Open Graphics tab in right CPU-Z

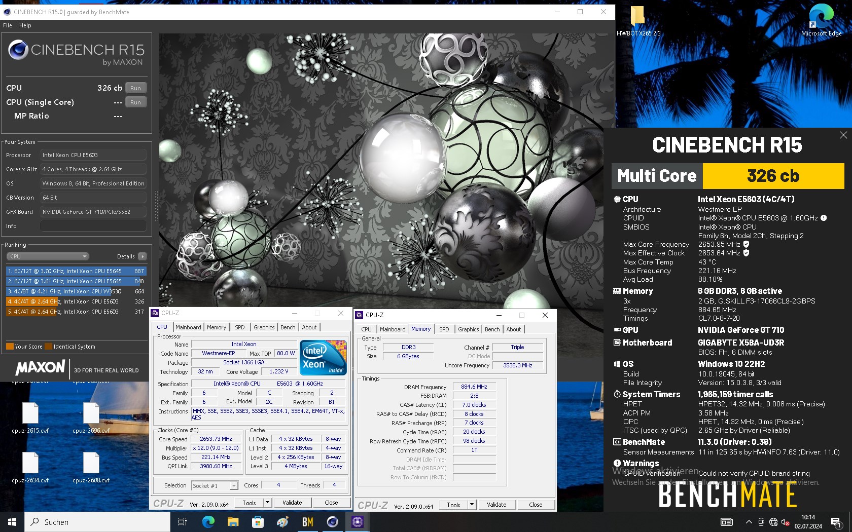tap(469, 329)
